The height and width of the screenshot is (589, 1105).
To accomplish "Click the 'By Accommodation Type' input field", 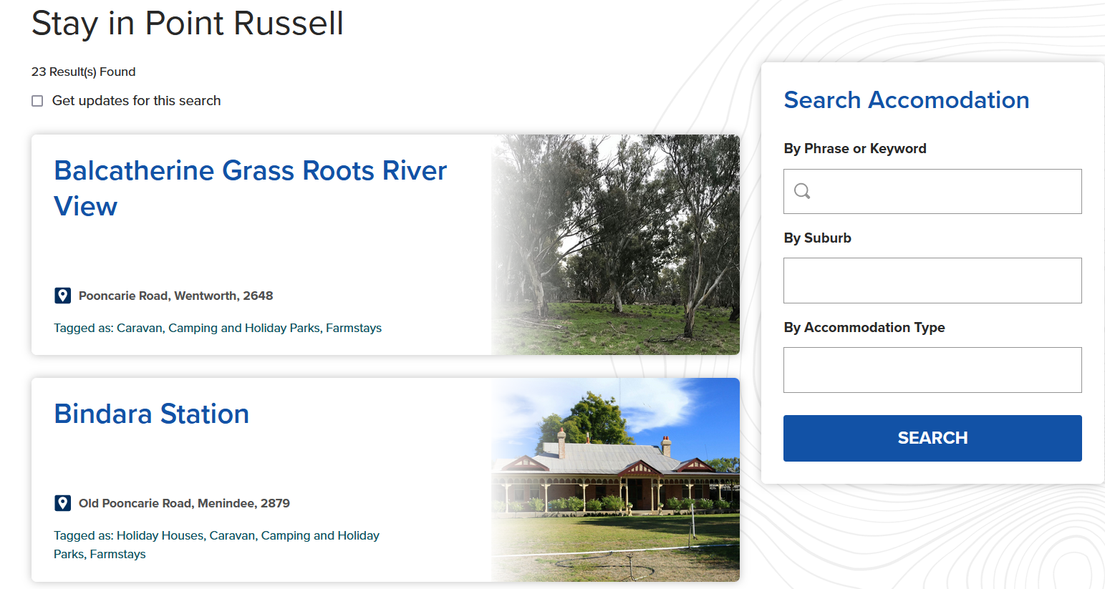I will coord(932,370).
